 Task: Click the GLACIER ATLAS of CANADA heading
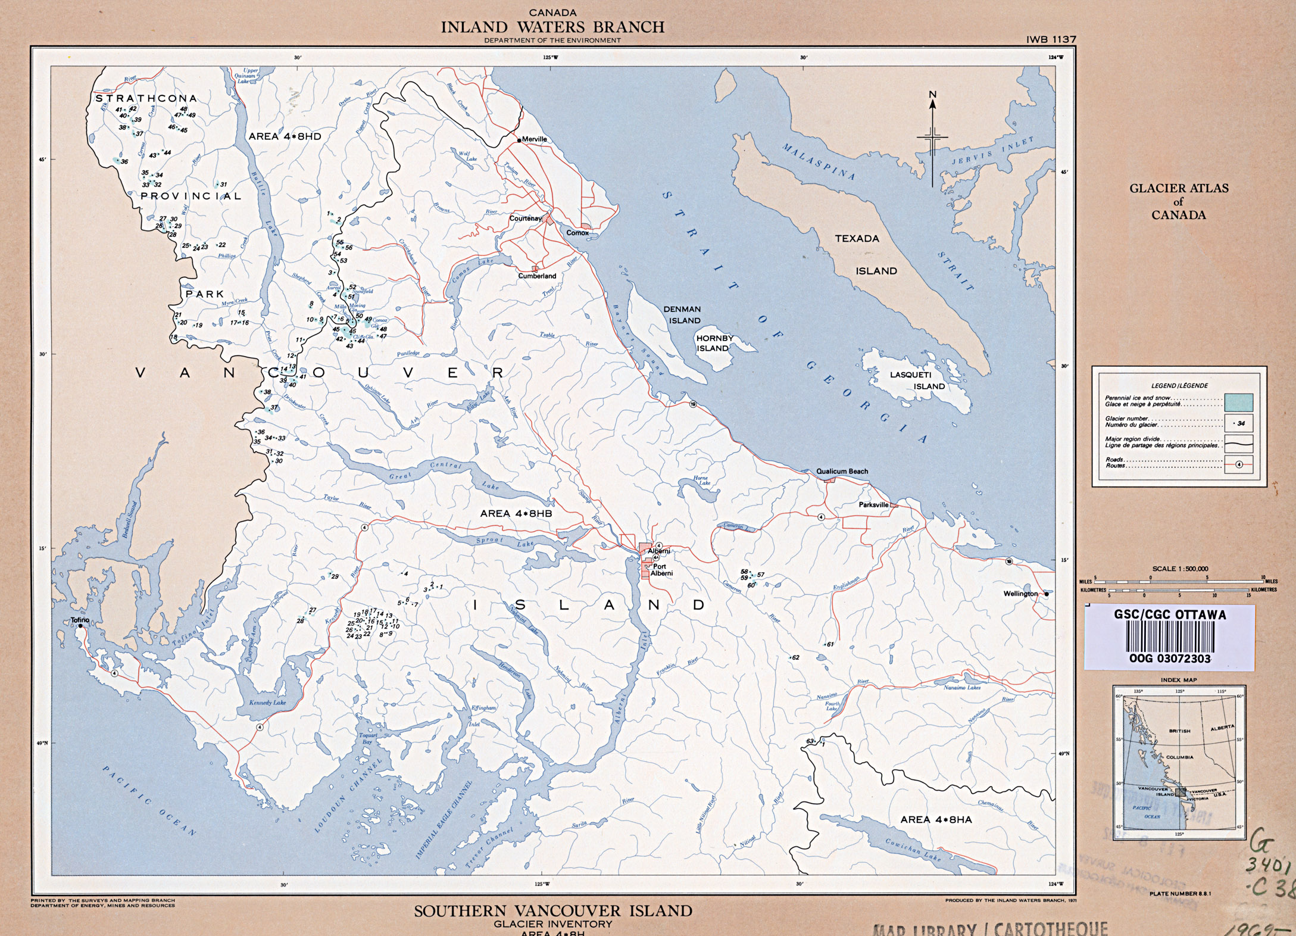point(1179,201)
